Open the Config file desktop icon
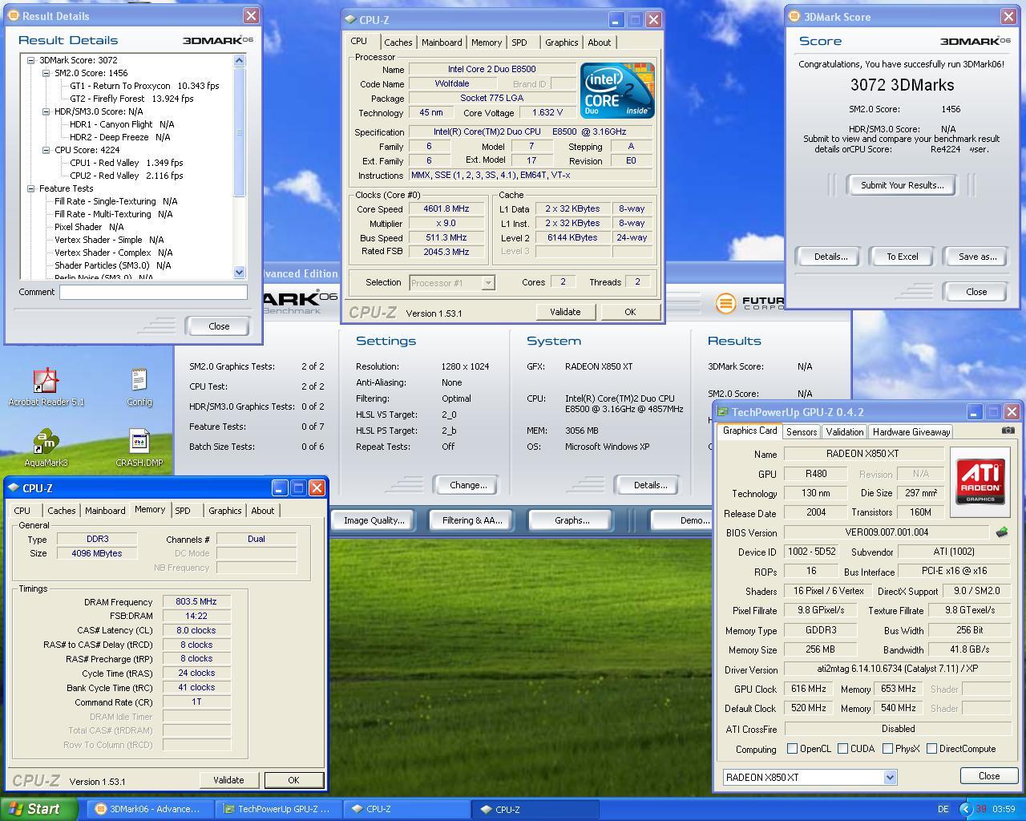The image size is (1026, 821). (139, 381)
